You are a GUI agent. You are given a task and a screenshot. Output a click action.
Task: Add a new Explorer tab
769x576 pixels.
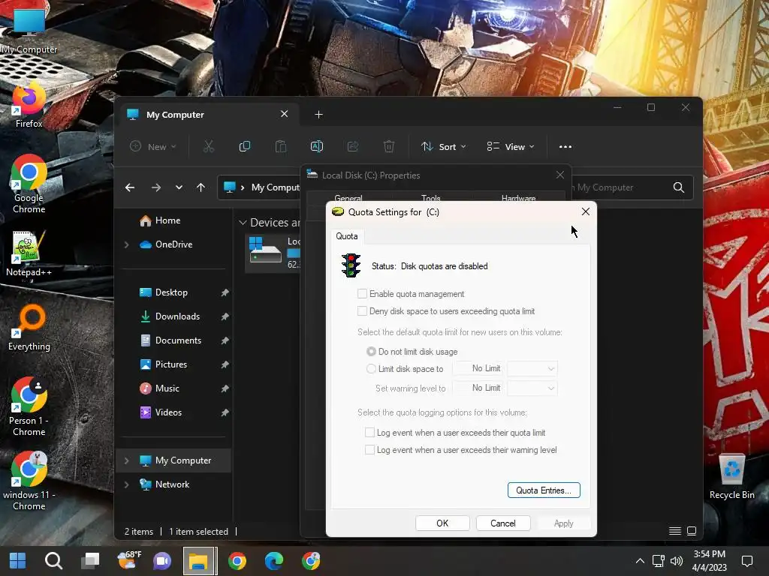tap(318, 115)
